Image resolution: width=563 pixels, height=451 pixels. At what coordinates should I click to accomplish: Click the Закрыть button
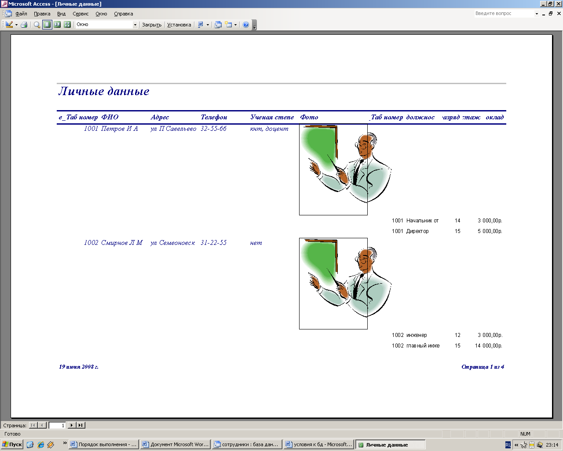pos(152,25)
